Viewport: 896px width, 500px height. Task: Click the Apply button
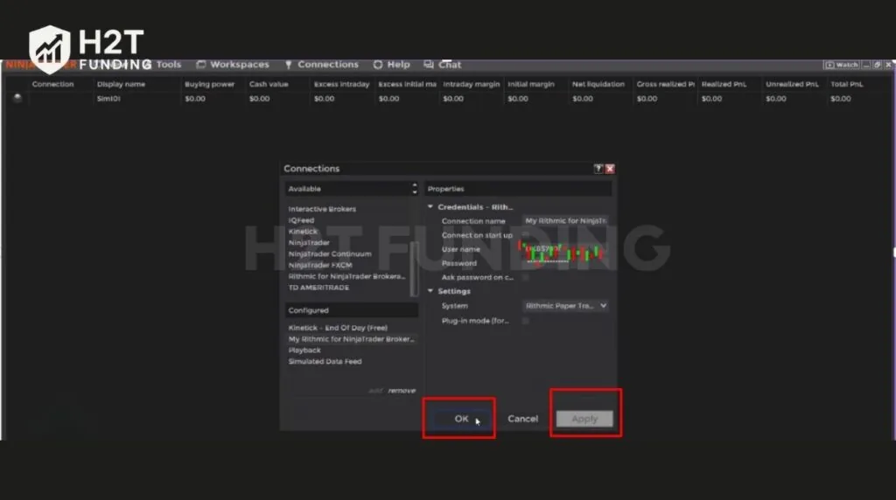click(584, 419)
